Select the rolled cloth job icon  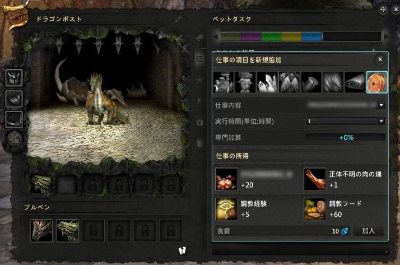point(355,82)
